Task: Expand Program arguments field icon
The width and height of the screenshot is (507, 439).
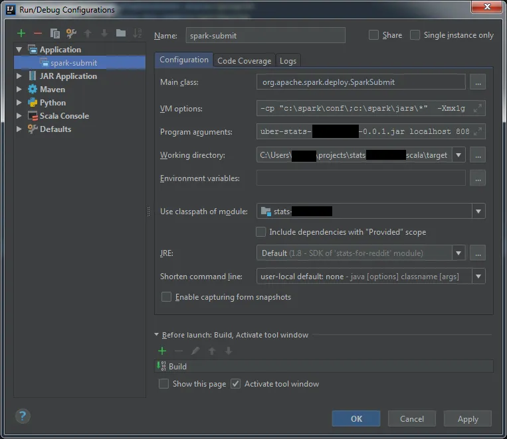Action: [478, 131]
